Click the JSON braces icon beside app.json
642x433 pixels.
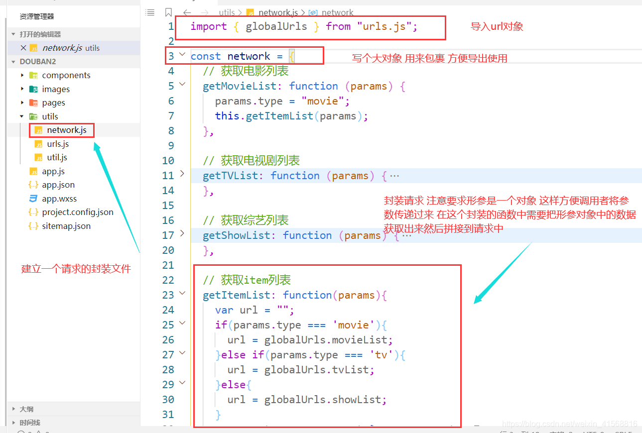33,185
